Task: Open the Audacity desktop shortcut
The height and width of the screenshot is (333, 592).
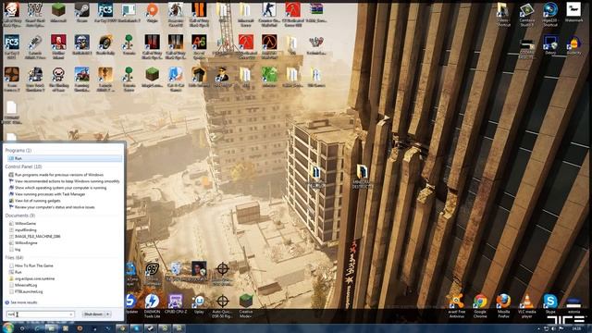Action: click(x=573, y=45)
